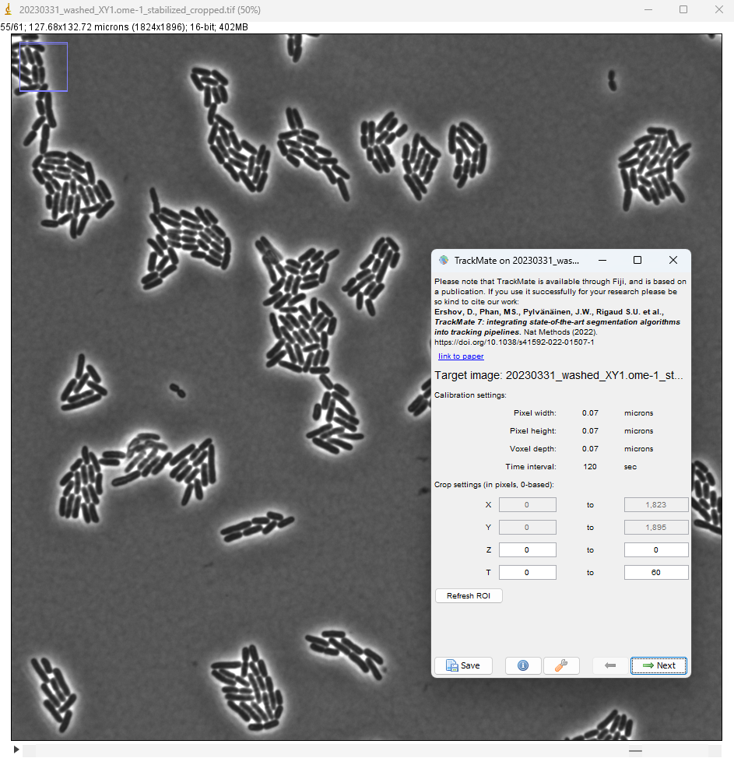
Task: Click the gray back arrow icon
Action: point(609,665)
